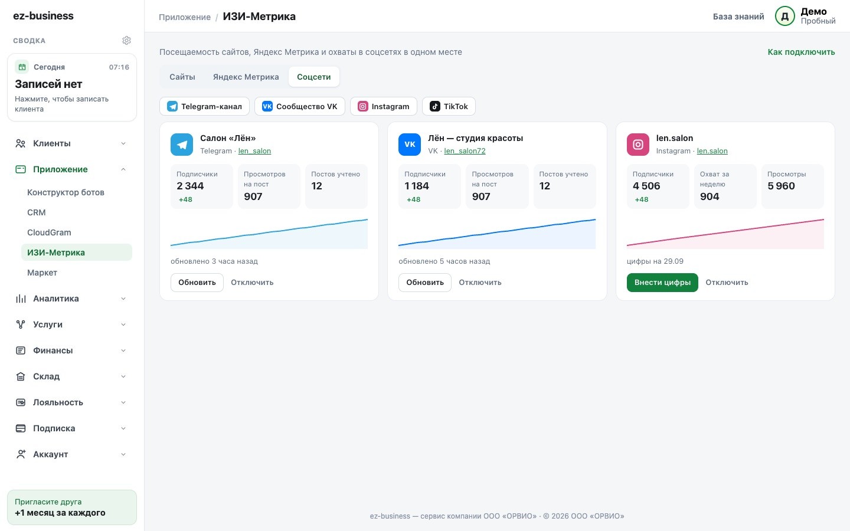Add a TikTok connection
Viewport: 850px width, 531px height.
click(449, 106)
